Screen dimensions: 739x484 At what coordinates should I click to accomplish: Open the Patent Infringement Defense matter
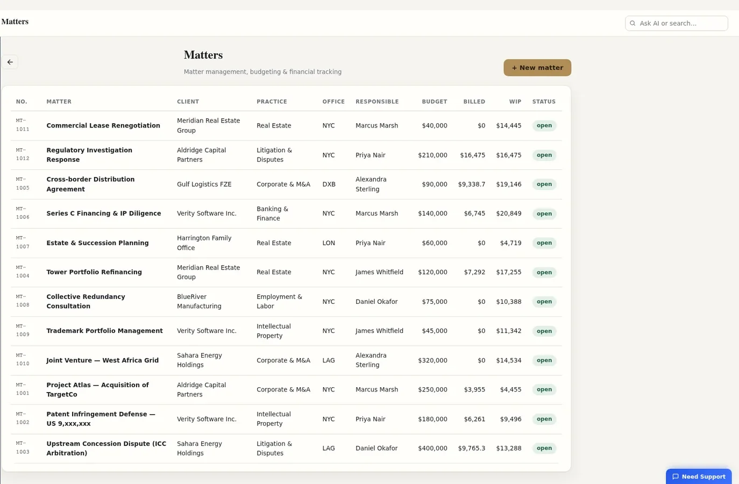point(101,419)
